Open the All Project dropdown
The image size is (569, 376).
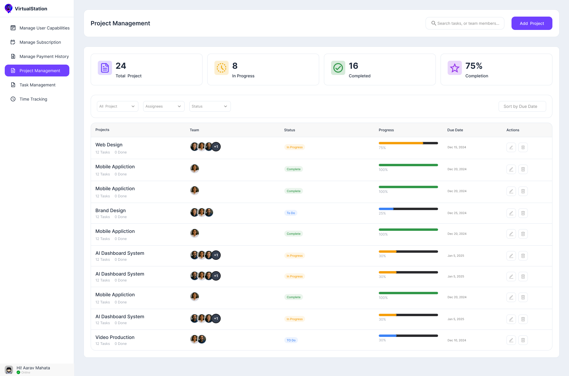(117, 106)
